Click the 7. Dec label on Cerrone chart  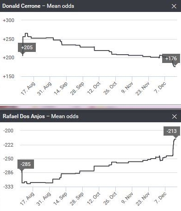pos(160,87)
